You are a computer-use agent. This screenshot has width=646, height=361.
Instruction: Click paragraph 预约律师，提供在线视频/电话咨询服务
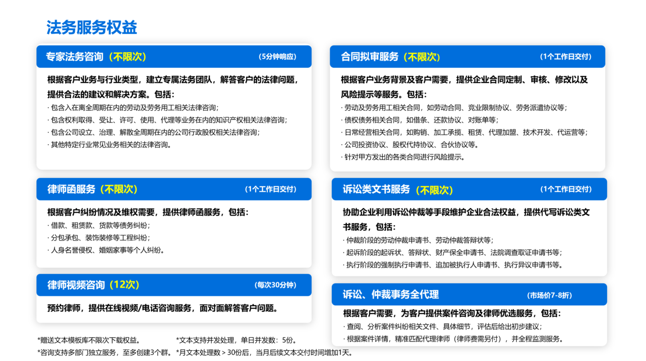163,309
